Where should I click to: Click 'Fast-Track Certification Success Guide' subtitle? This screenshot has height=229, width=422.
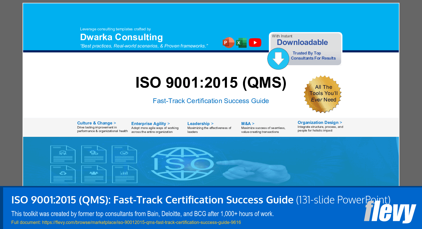[x=211, y=101]
